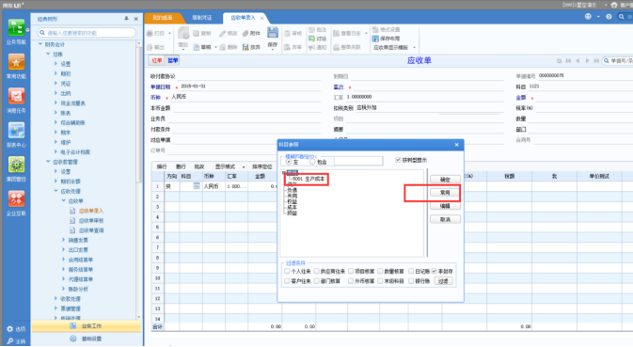Switch to the 我的桌面 tab
Screen dimensions: 633x347
pos(163,18)
